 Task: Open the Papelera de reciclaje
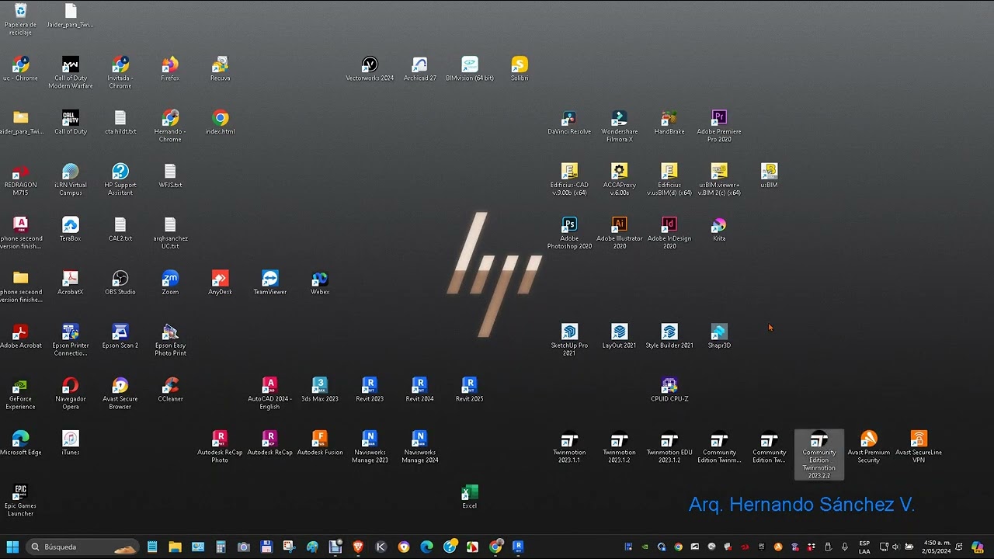20,19
